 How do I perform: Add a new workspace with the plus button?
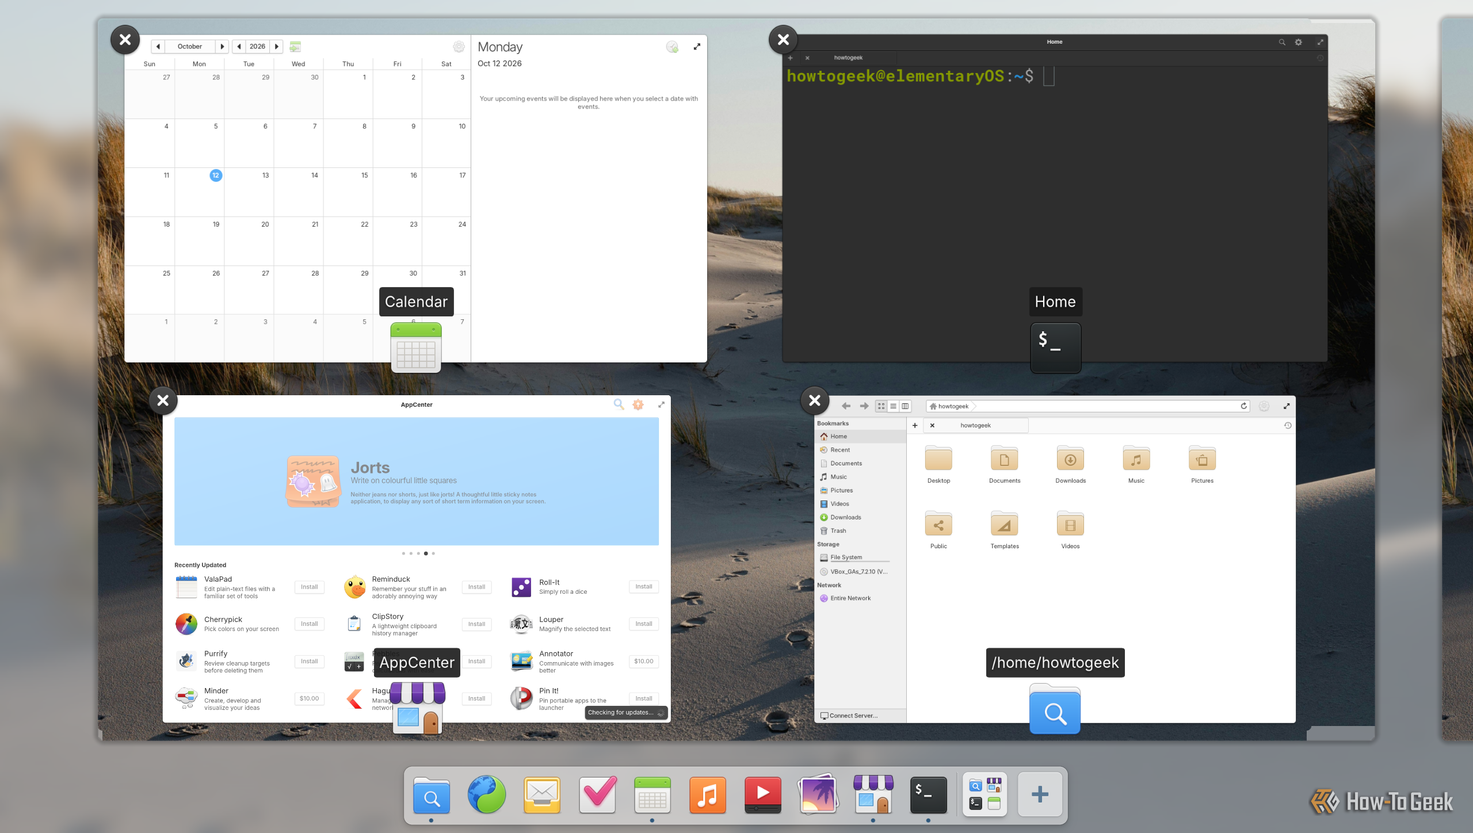(1040, 794)
